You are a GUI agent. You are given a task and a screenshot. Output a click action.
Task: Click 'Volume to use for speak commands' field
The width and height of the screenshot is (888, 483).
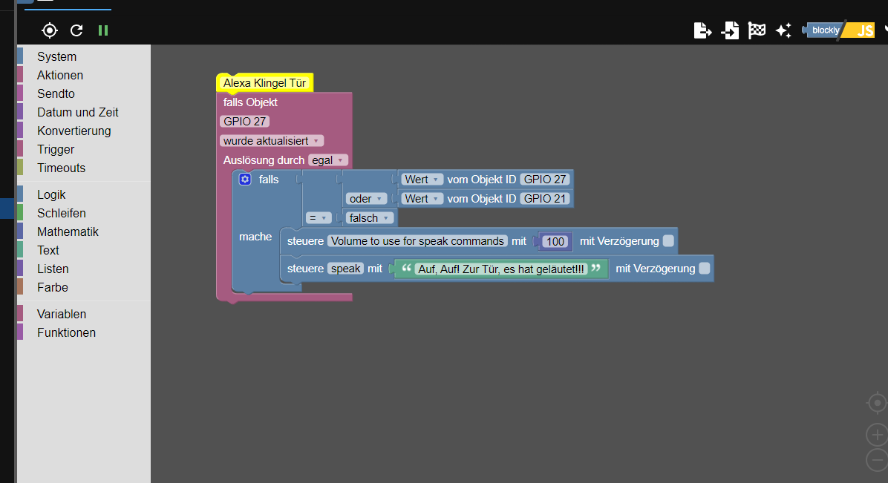[417, 240]
